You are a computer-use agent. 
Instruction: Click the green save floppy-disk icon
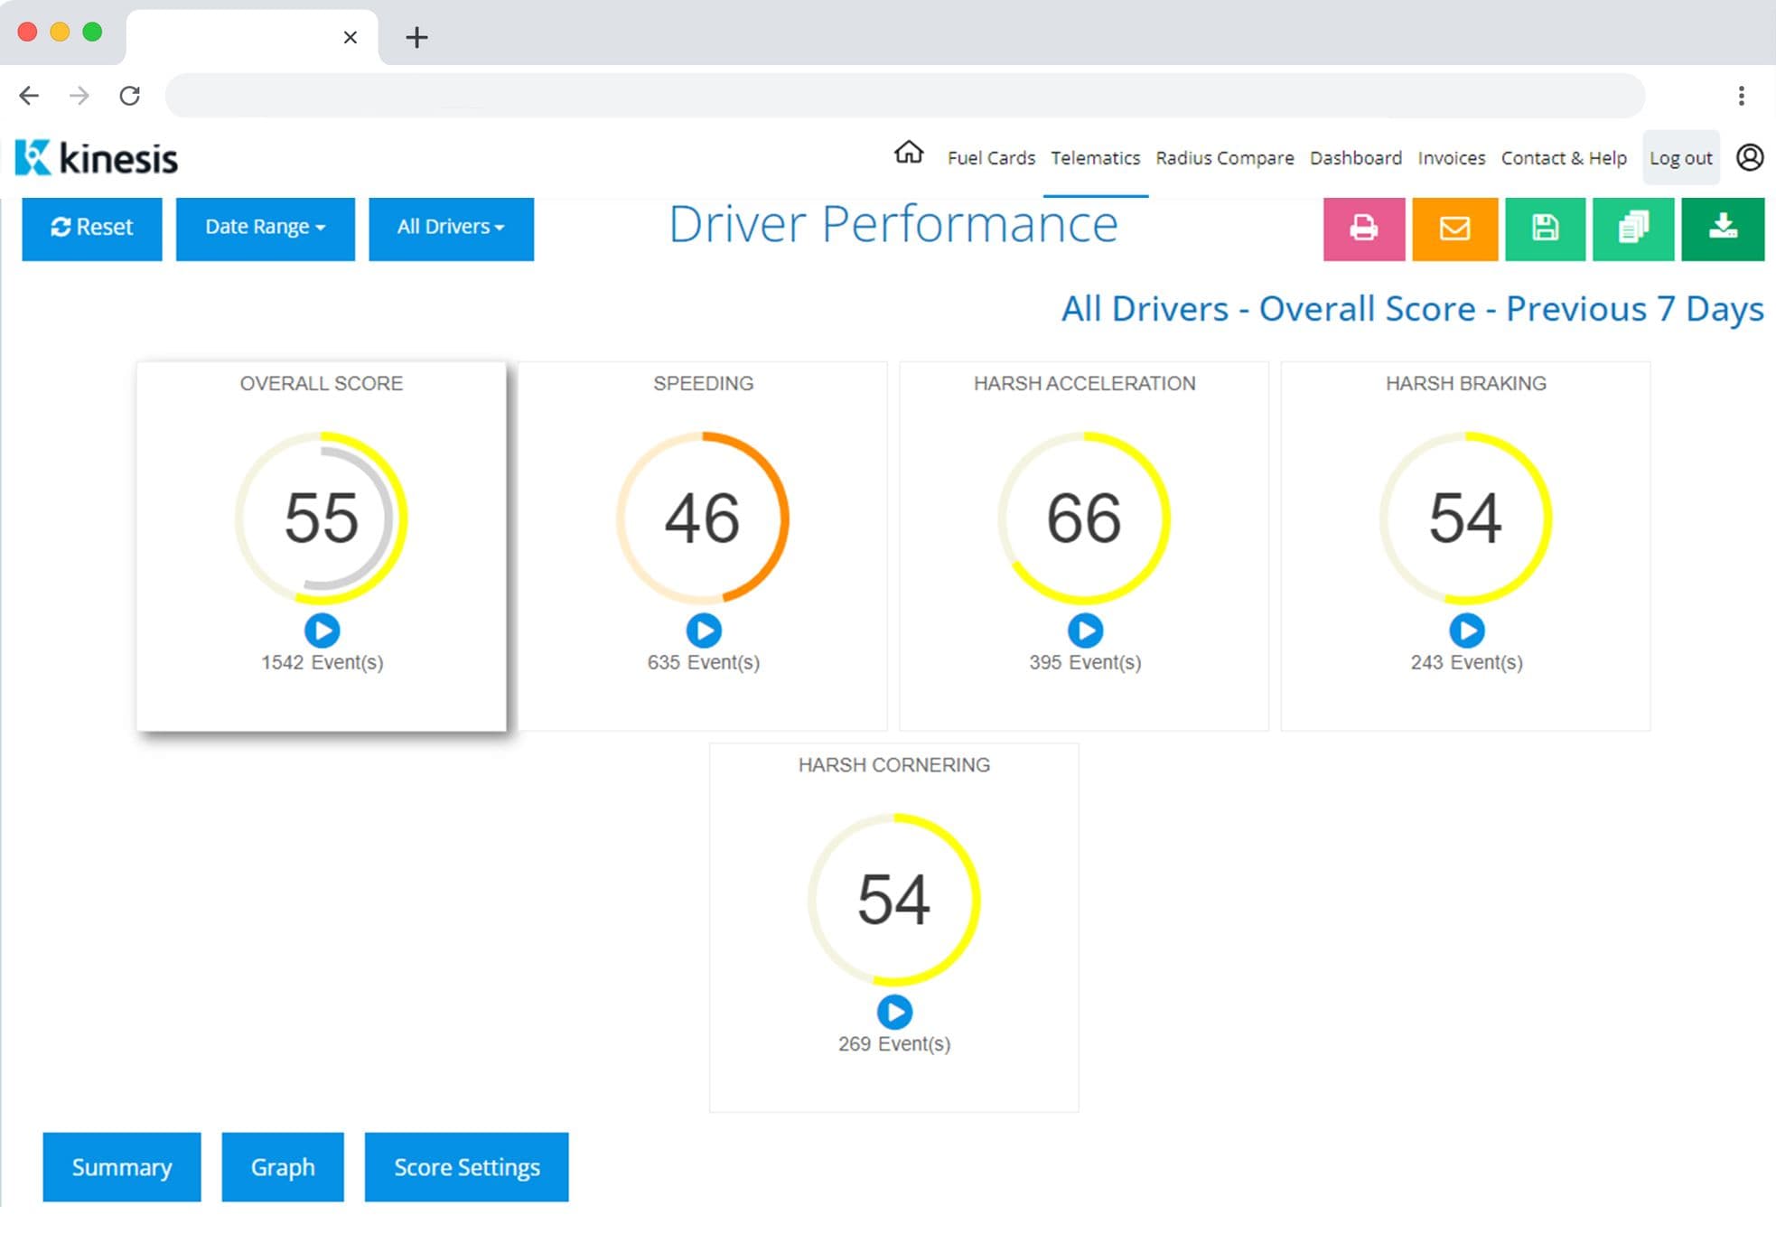[x=1544, y=229]
